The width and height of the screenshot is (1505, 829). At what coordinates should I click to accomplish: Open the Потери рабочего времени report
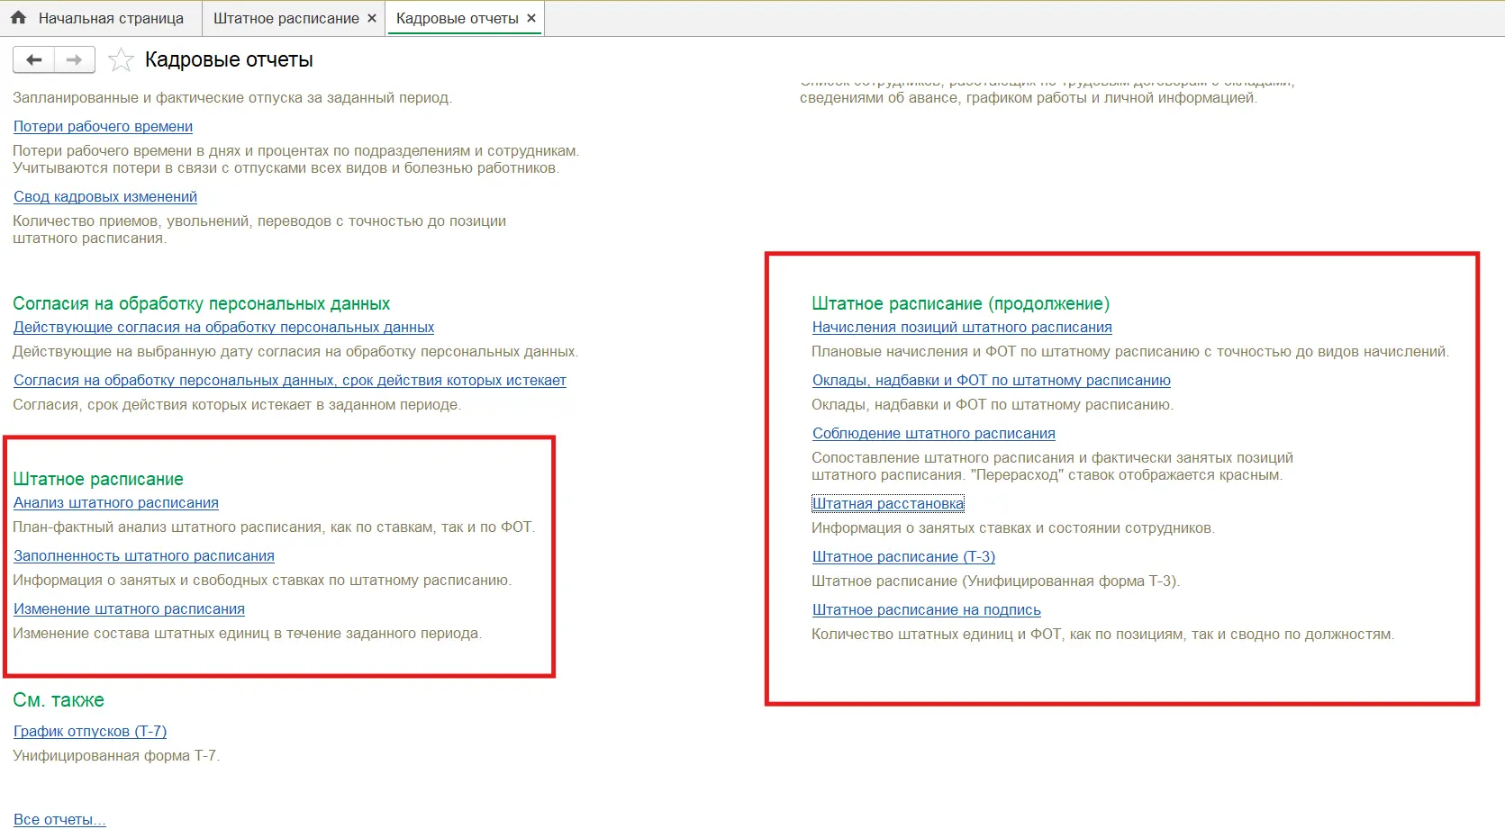pyautogui.click(x=103, y=127)
